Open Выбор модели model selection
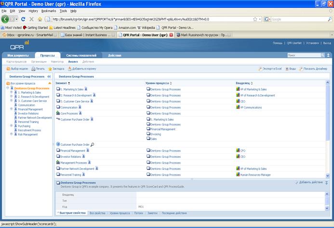 [17, 69]
